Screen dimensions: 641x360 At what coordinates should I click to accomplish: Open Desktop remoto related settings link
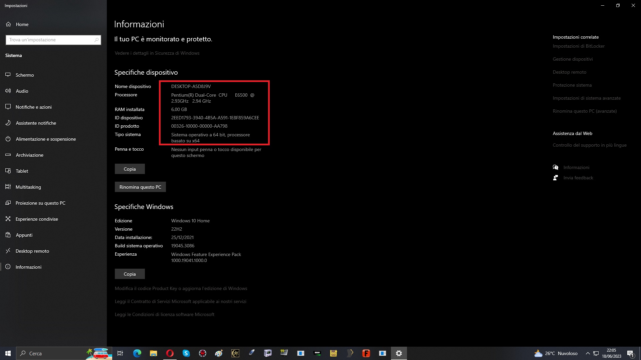point(570,72)
